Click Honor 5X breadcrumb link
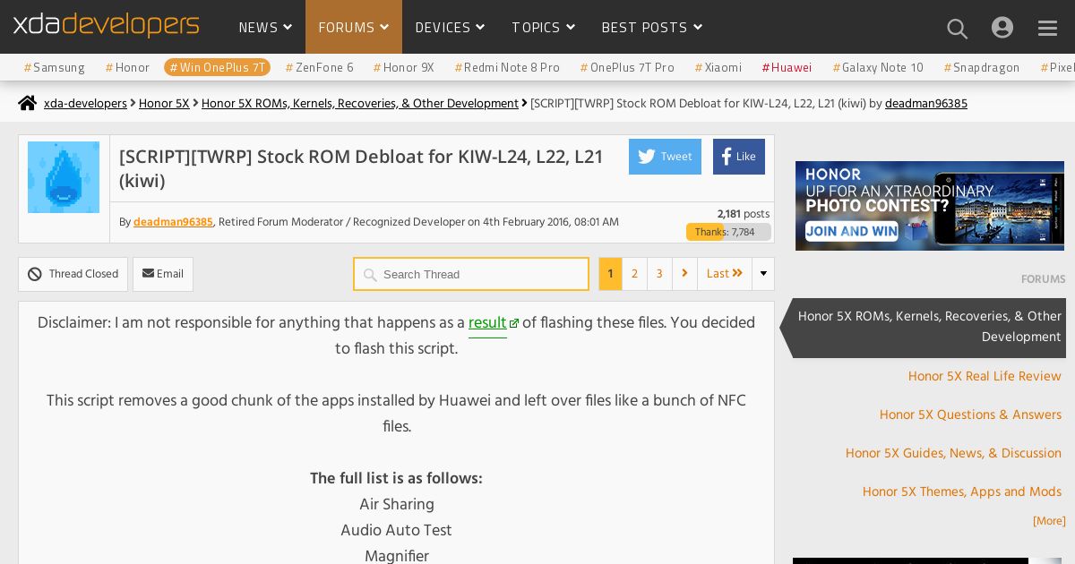This screenshot has width=1075, height=564. tap(164, 103)
